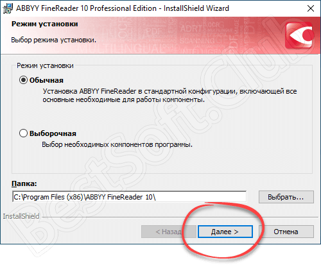Click the InstallShield text at bottom left
Screen dimensions: 321x272
coord(21,216)
